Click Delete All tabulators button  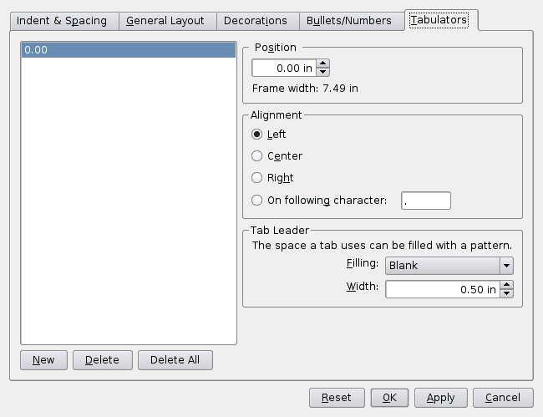(175, 360)
